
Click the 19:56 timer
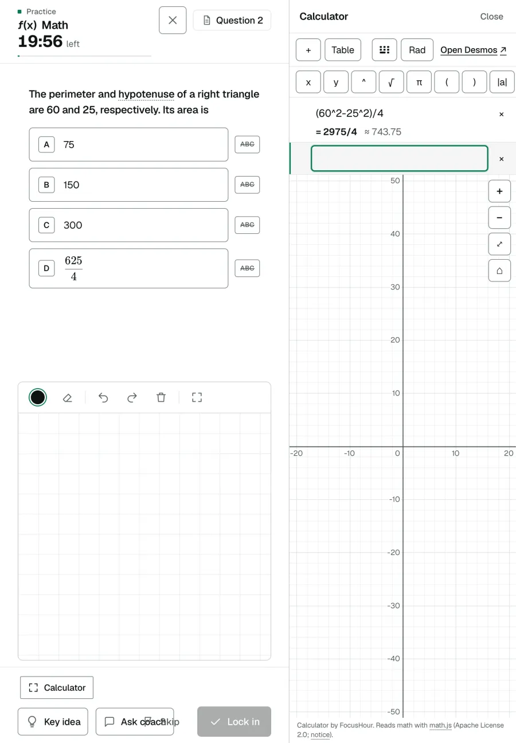coord(40,41)
